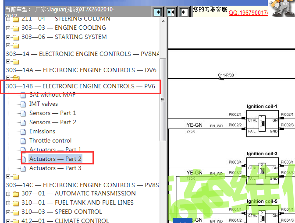
Task: Click the Throttle control page icon
Action: point(23,141)
